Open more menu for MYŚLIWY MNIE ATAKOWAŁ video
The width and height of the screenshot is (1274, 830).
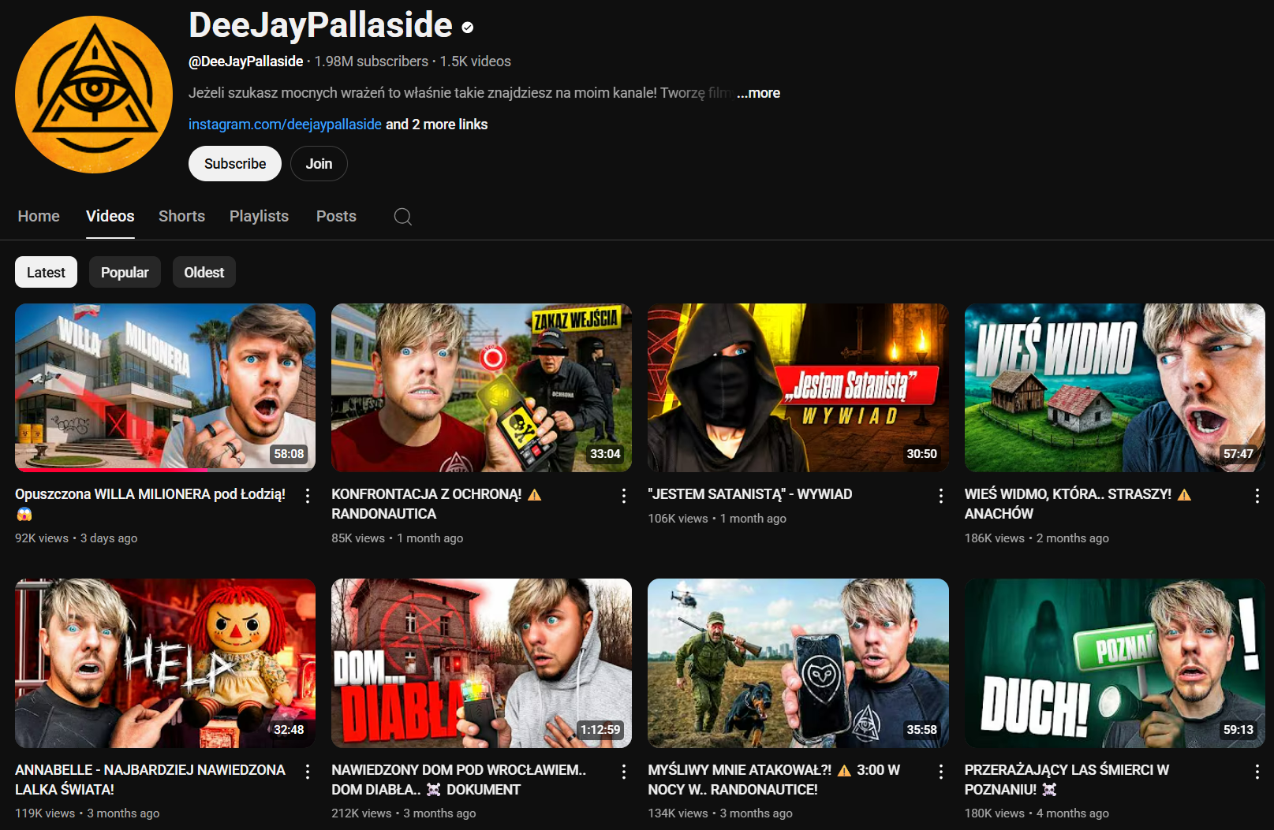[940, 772]
